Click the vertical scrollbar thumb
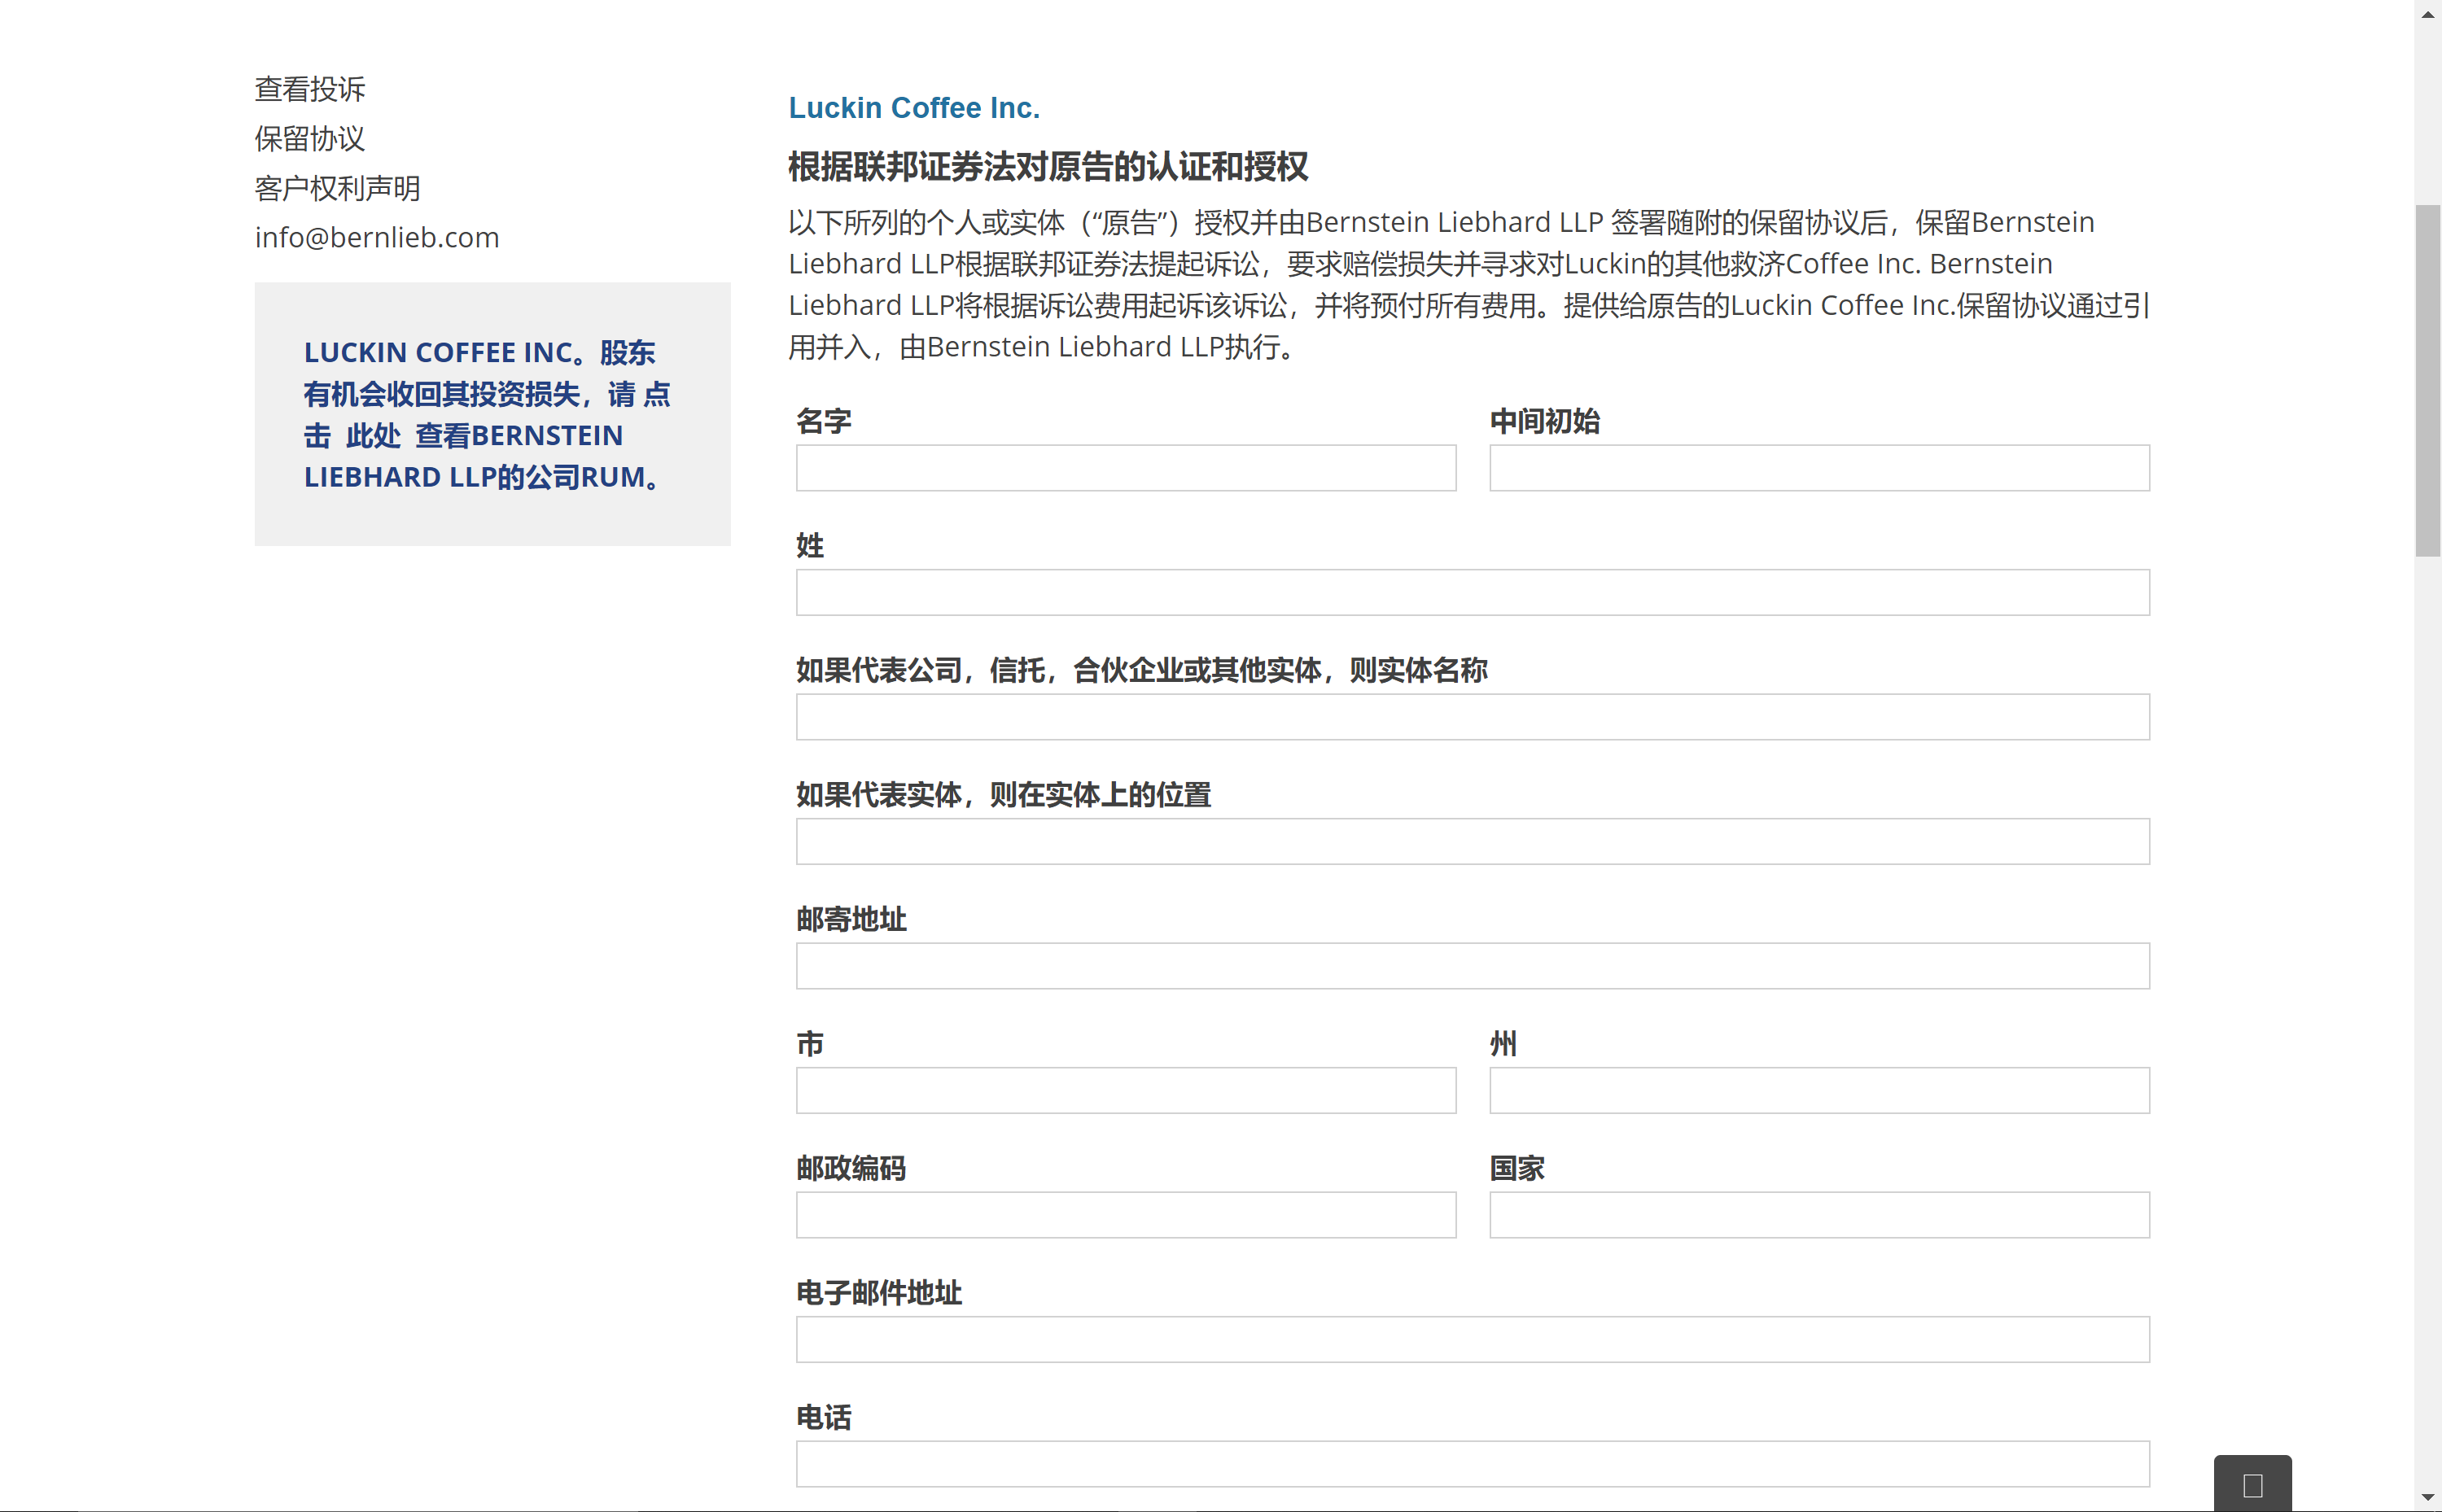Viewport: 2442px width, 1512px height. [x=2428, y=380]
